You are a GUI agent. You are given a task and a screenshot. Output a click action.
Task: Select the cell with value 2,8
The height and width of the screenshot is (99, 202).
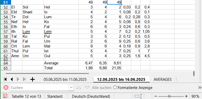coord(145,46)
